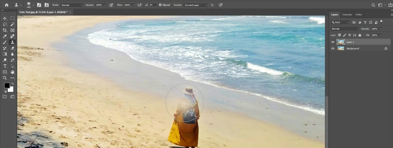Switch to the Channels tab
The image size is (393, 148).
347,15
